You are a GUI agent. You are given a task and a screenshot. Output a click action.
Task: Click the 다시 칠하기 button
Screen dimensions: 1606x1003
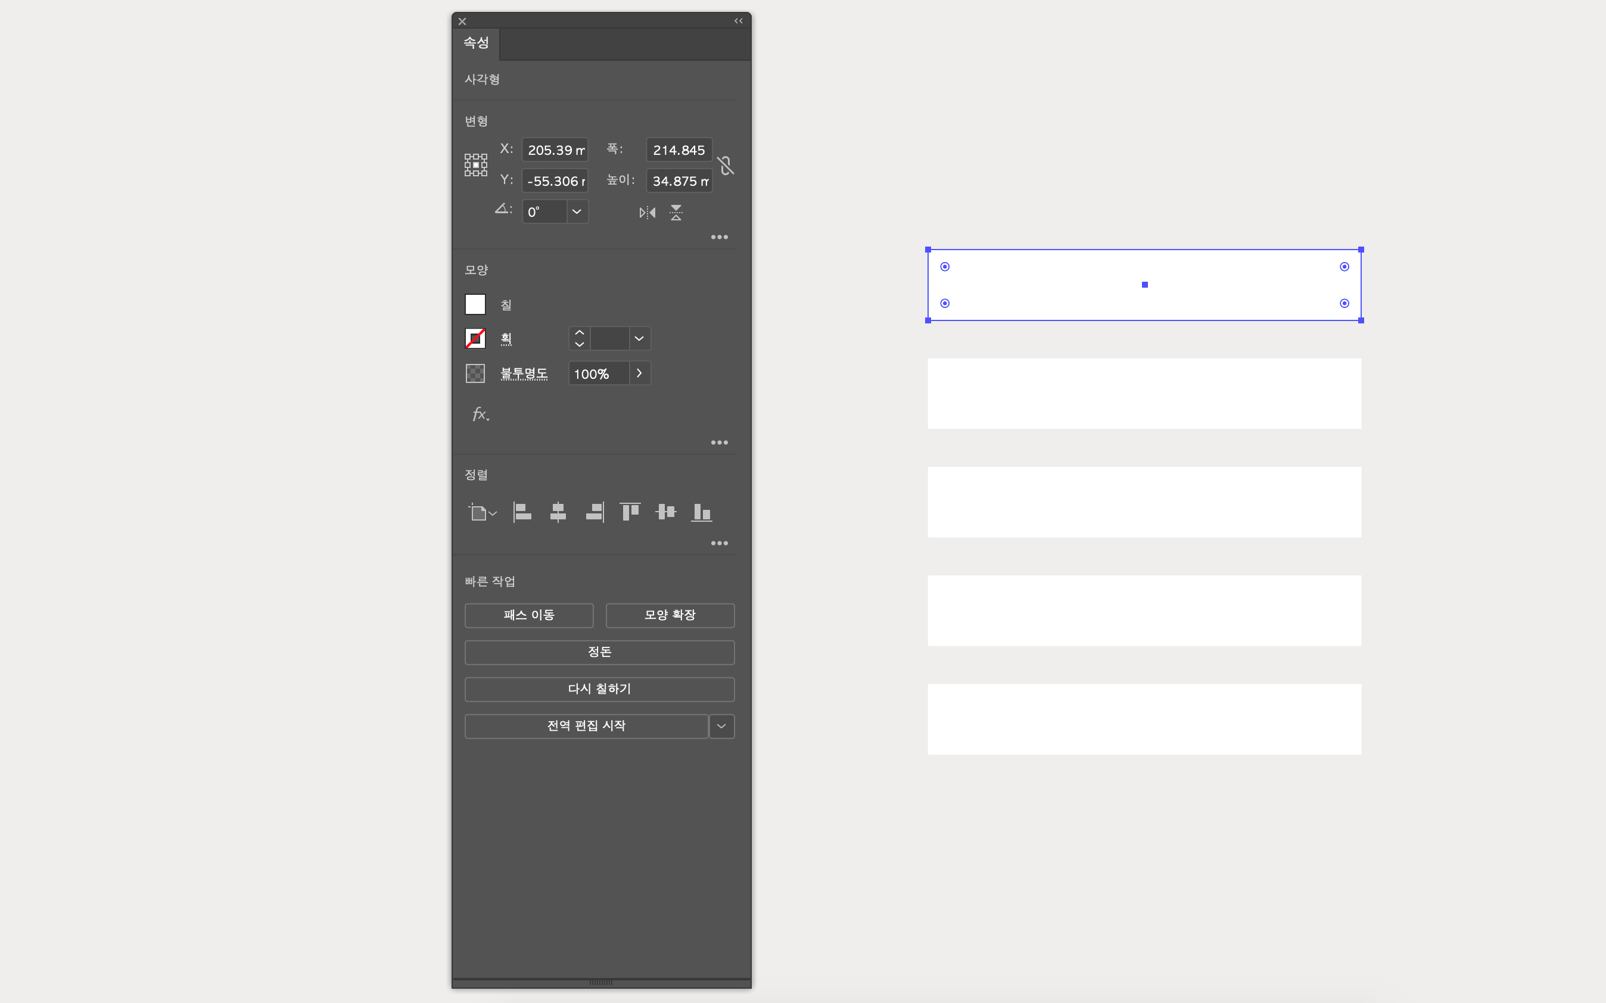click(599, 689)
